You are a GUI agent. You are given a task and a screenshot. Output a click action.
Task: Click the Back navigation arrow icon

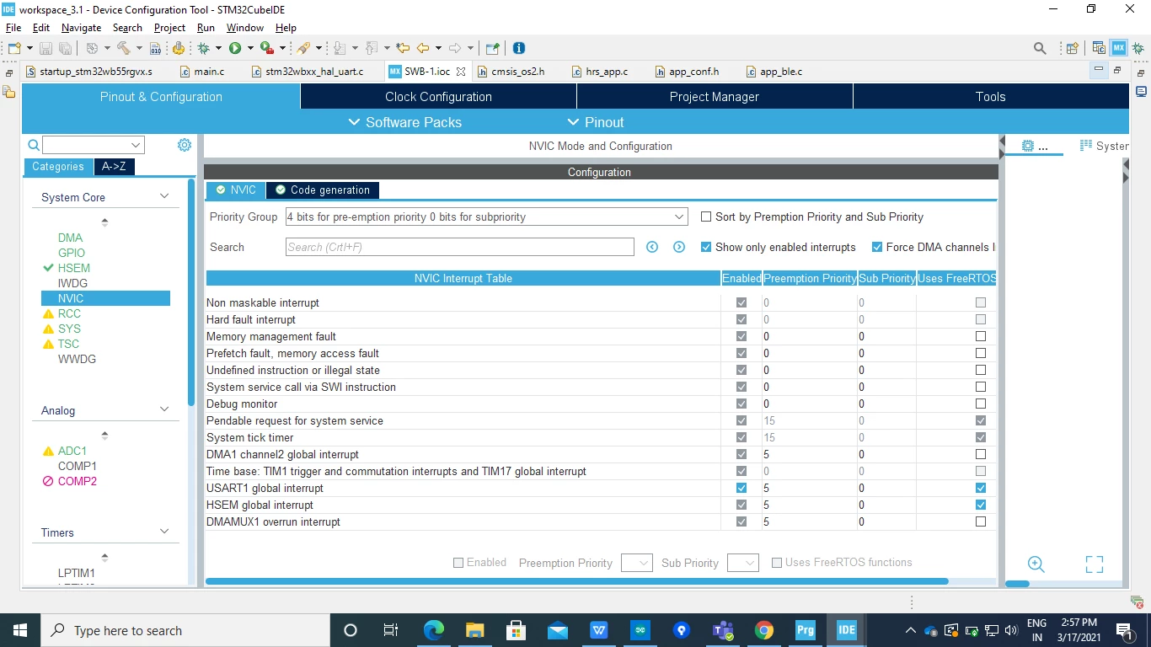click(x=423, y=48)
